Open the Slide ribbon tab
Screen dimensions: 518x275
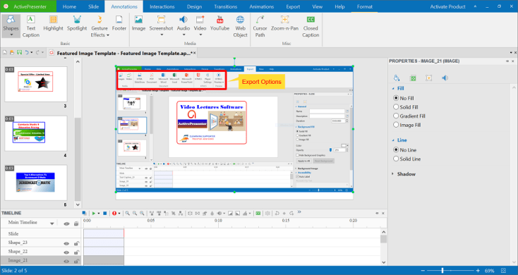coord(93,6)
